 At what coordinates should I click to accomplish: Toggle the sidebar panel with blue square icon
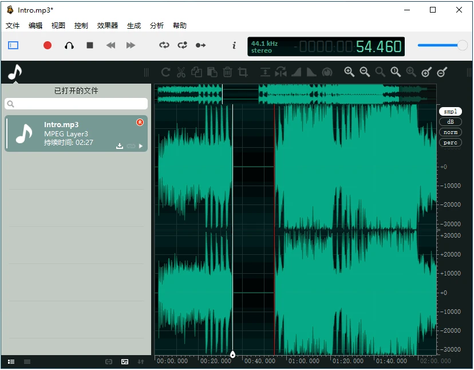point(13,45)
